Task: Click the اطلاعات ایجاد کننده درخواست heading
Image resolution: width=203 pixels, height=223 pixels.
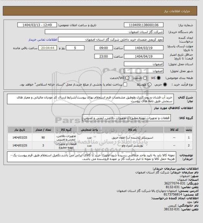Action: point(175,198)
